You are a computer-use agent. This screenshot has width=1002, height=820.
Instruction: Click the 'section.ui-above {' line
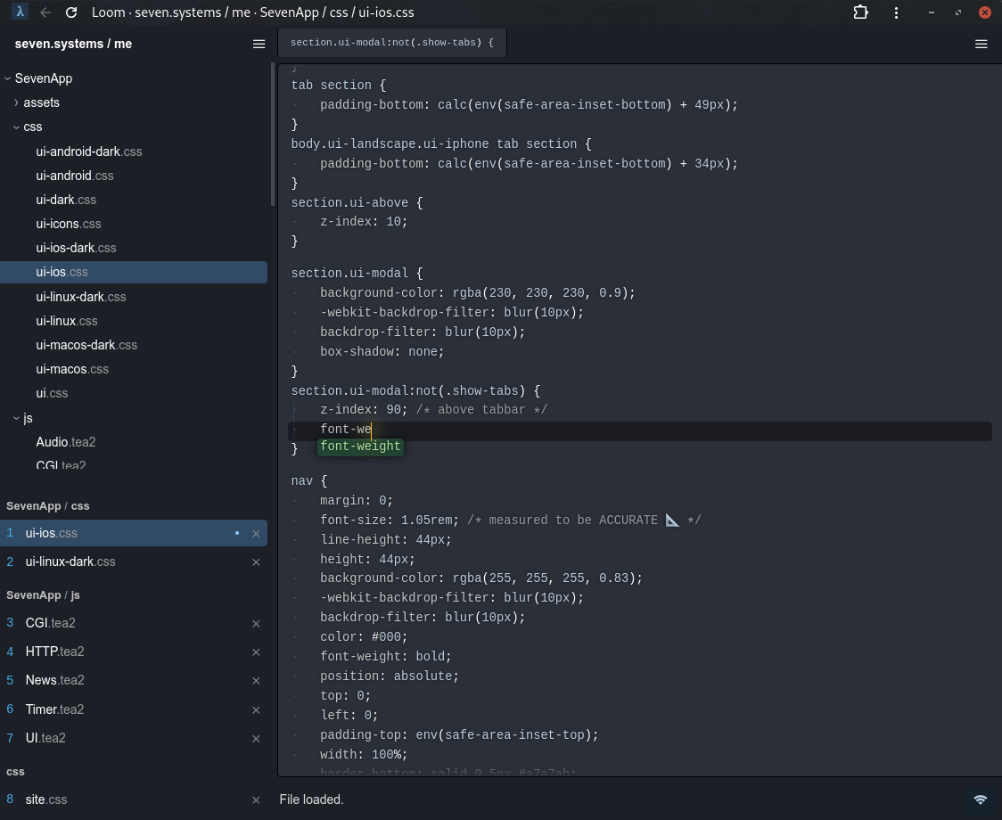pyautogui.click(x=357, y=203)
